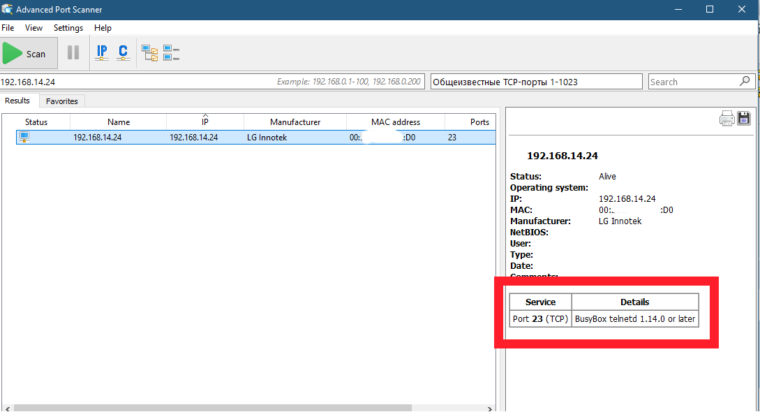The width and height of the screenshot is (760, 419).
Task: Open the Help menu
Action: (103, 28)
